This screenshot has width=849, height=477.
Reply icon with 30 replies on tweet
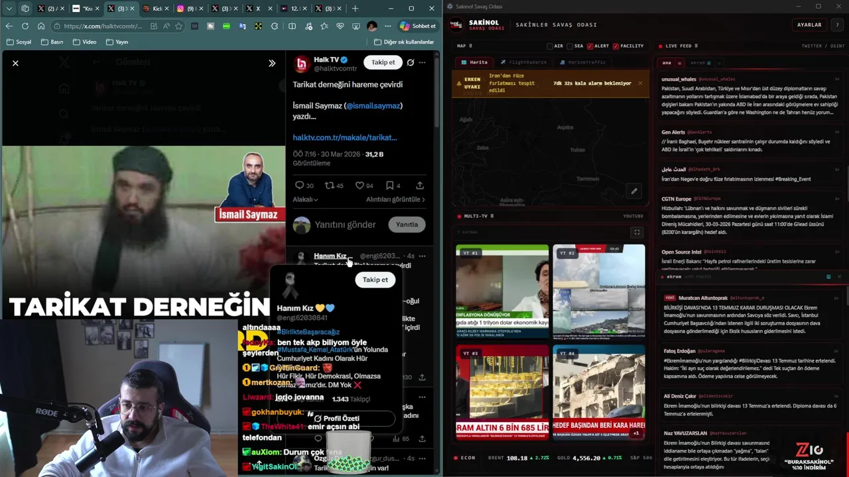(299, 185)
